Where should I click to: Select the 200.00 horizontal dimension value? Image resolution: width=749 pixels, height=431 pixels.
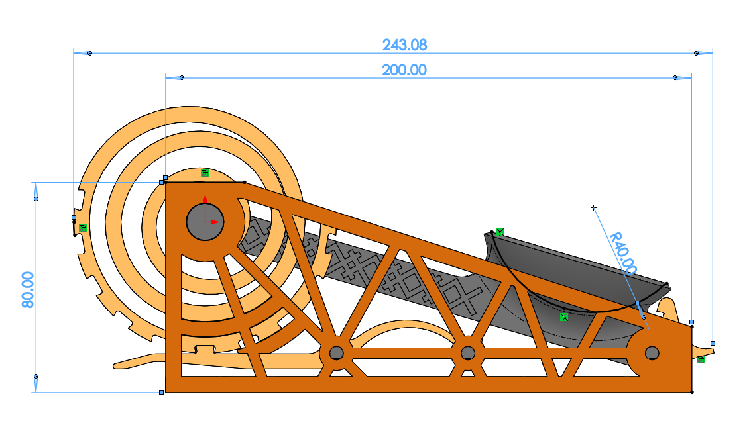click(404, 70)
